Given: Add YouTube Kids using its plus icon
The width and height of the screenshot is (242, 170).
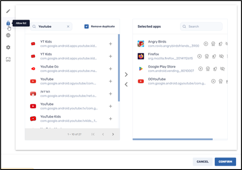Looking at the screenshot, I should click(111, 118).
